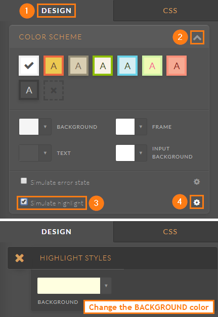Viewport: 218px width, 317px height.
Task: Switch to the top CSS tab
Action: tap(170, 11)
